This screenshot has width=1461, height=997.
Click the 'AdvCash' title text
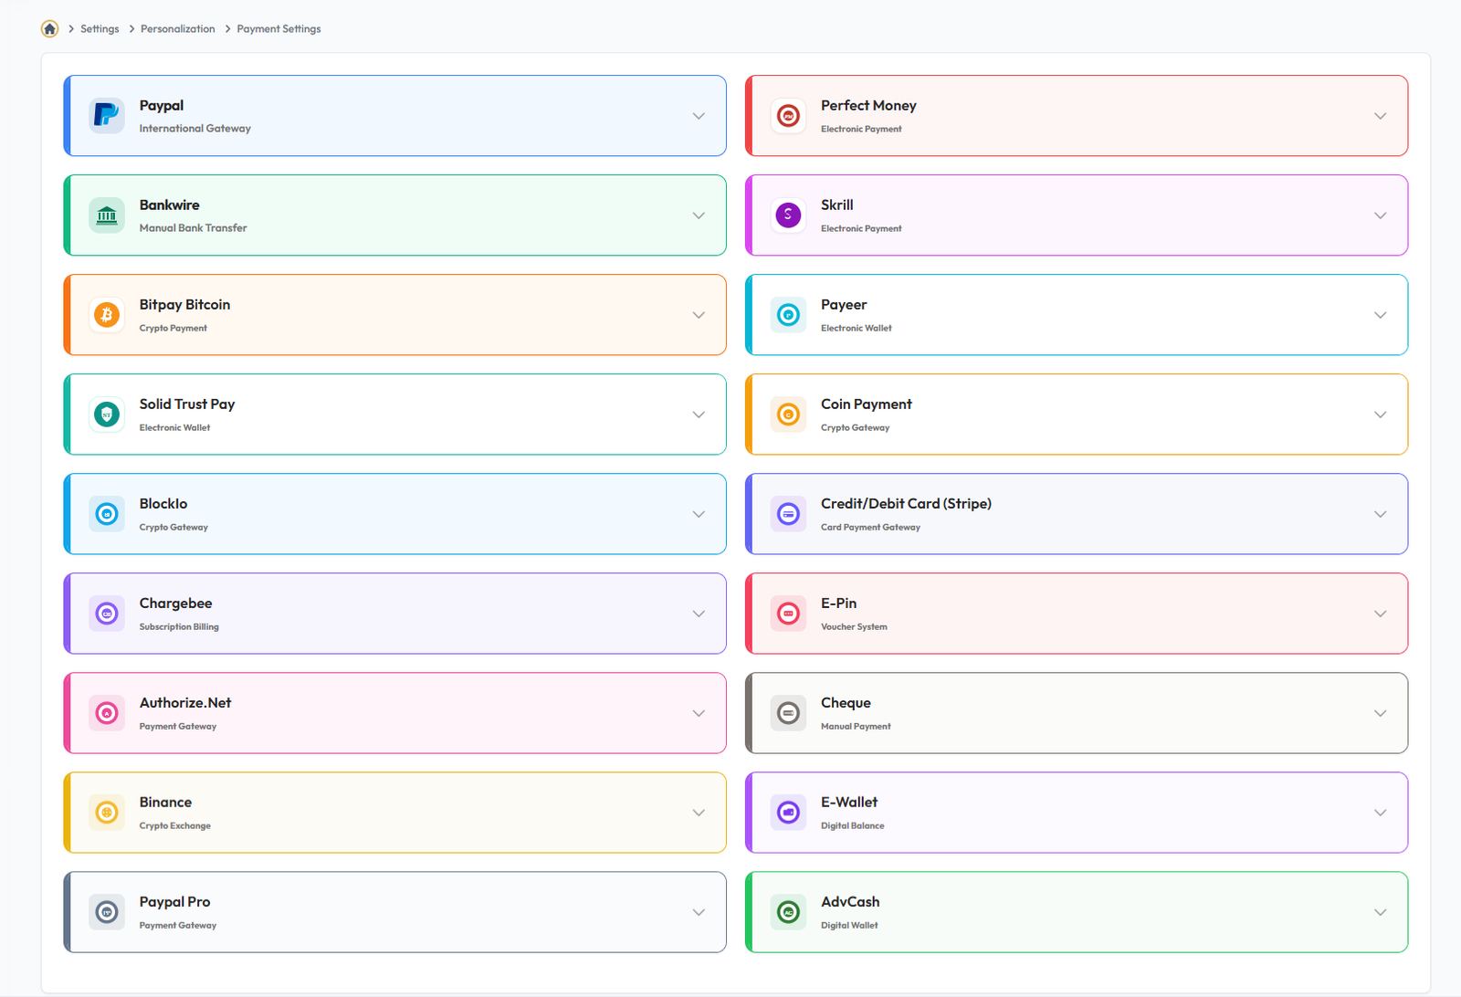point(850,902)
